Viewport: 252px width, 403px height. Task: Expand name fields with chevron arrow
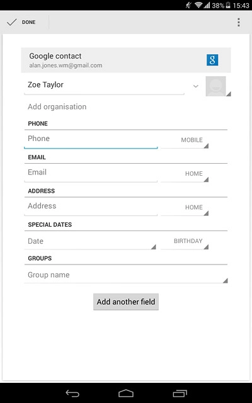[196, 86]
